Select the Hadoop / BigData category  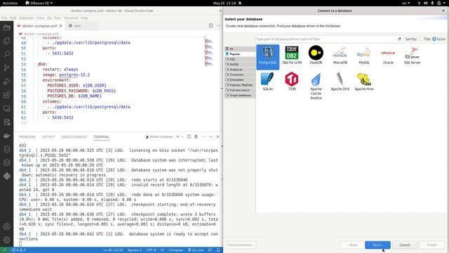click(x=240, y=85)
